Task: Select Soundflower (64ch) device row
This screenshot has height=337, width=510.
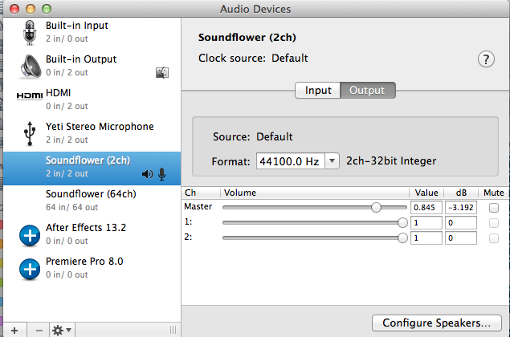Action: pyautogui.click(x=92, y=201)
